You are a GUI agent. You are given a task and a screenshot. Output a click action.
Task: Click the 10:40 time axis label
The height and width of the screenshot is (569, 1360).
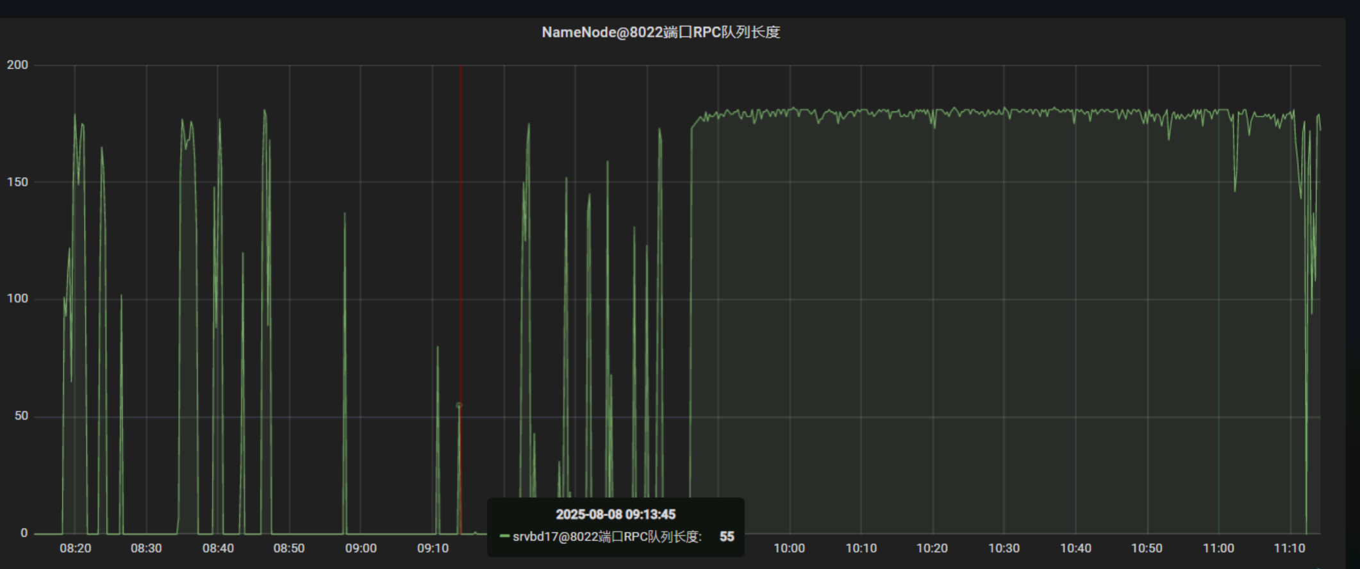(x=1075, y=548)
